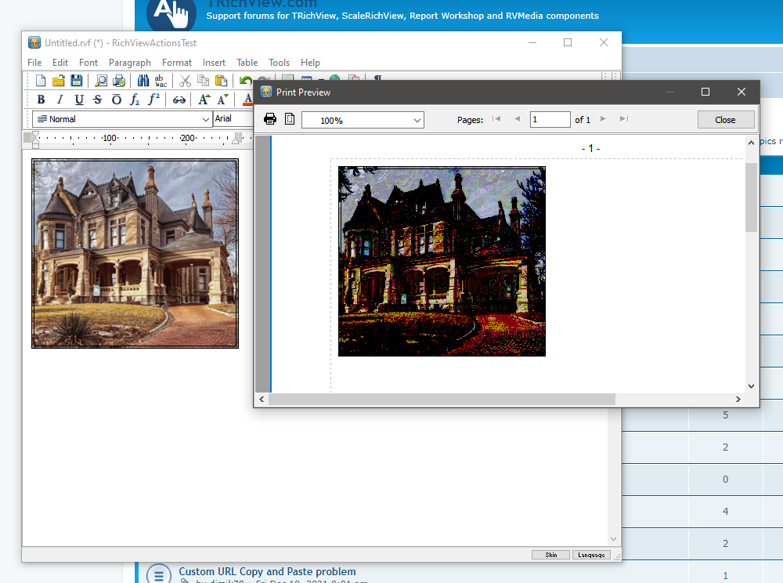Open the Paragraph menu

click(x=129, y=63)
